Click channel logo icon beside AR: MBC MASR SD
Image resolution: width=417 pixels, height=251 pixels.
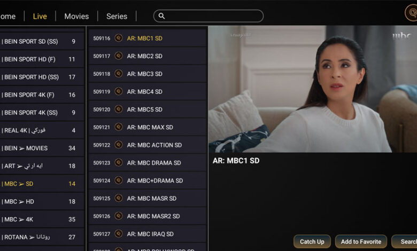tap(119, 198)
